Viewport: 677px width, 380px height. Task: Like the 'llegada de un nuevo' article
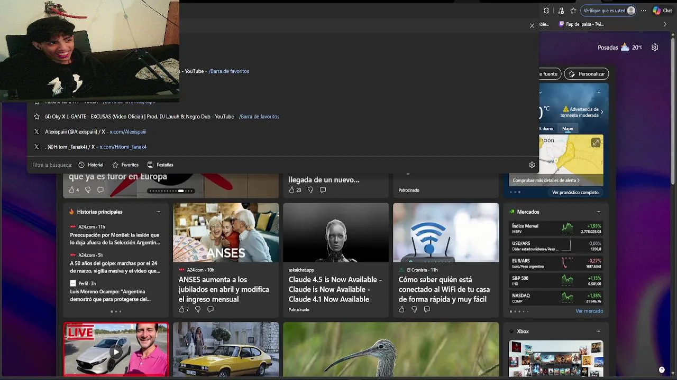[x=295, y=190]
